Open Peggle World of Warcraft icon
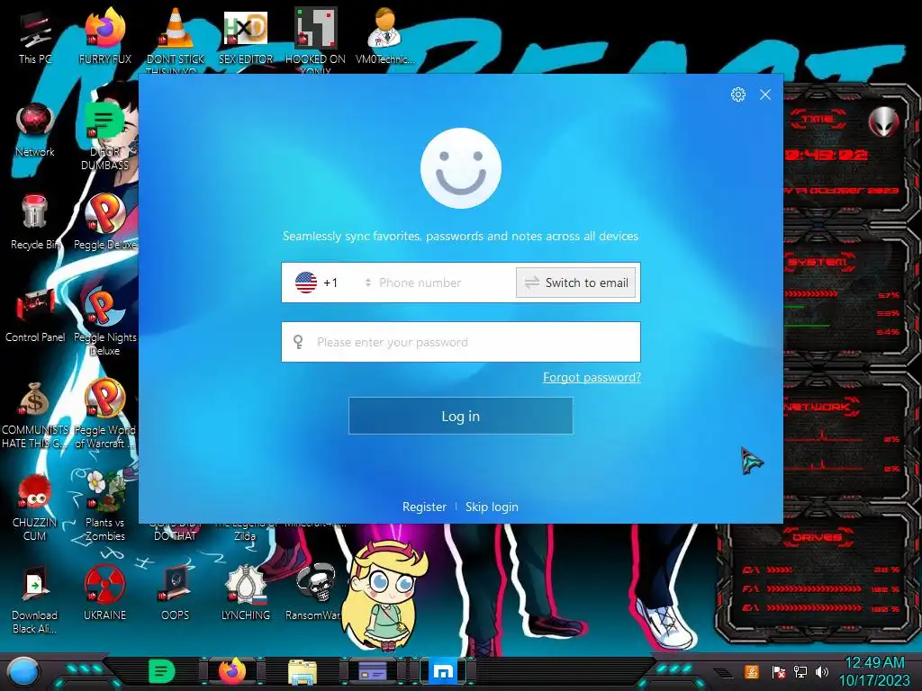This screenshot has width=922, height=691. click(x=104, y=414)
